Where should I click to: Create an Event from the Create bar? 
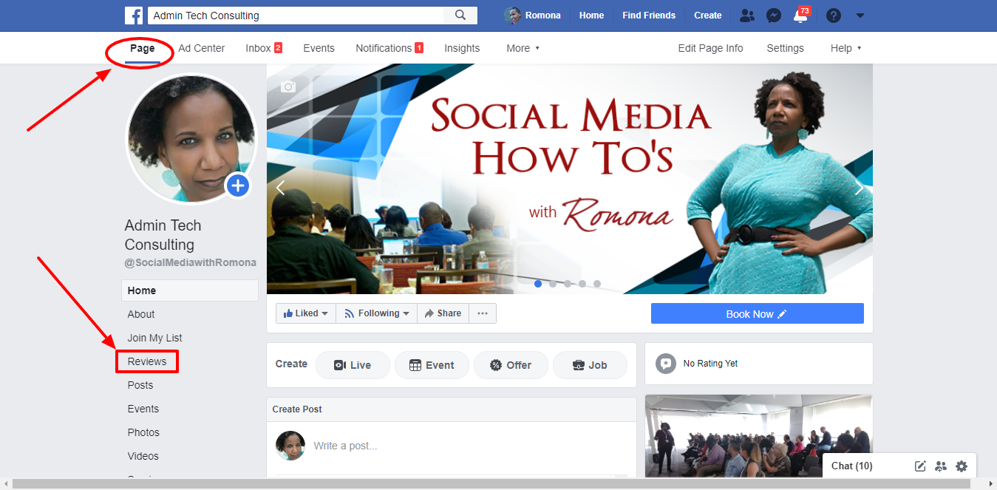click(x=432, y=365)
